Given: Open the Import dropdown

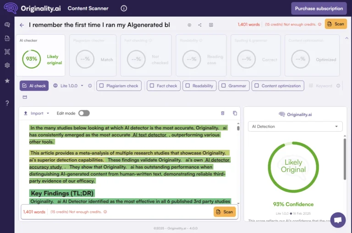Looking at the screenshot, I should (x=36, y=113).
